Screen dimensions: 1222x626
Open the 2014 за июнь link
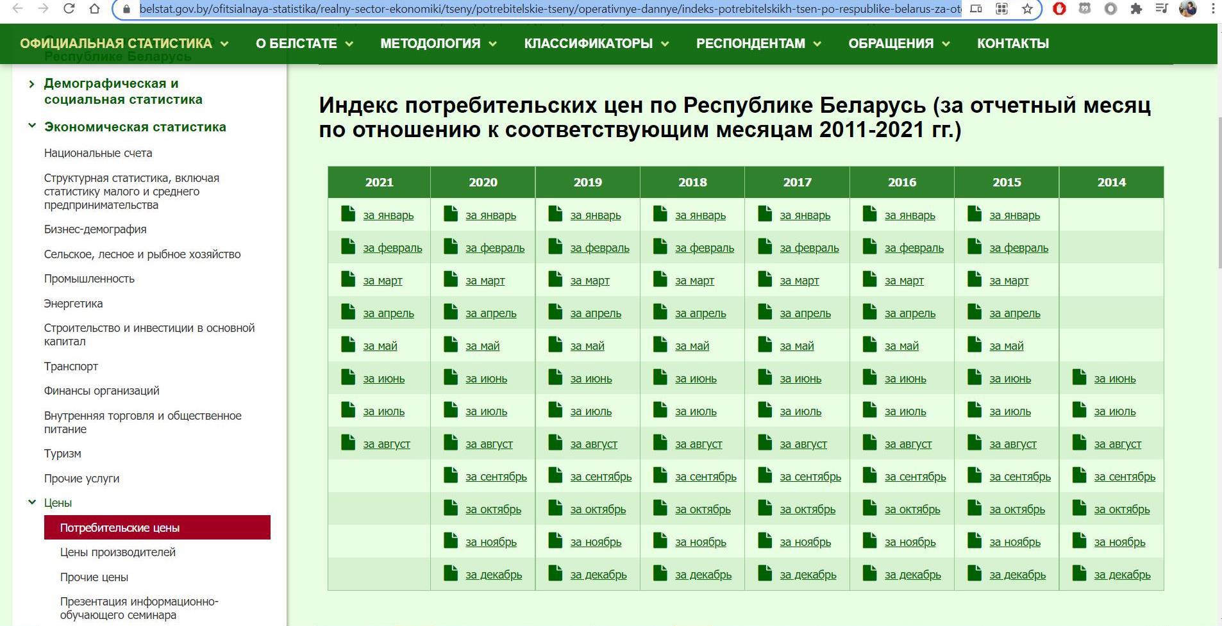pos(1115,379)
